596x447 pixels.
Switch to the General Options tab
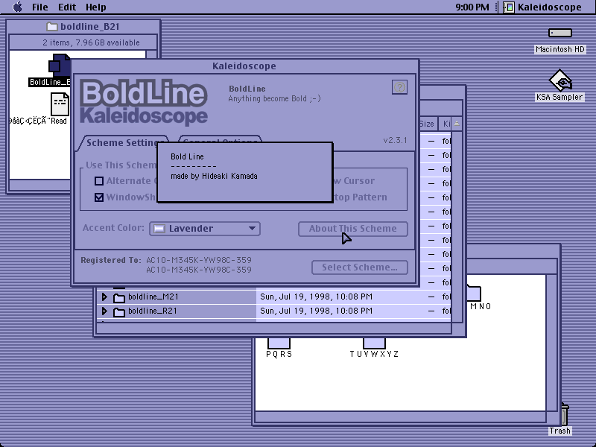click(x=220, y=139)
